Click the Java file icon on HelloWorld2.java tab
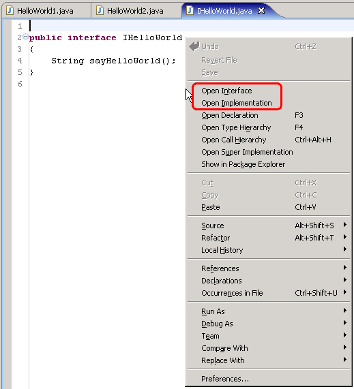This screenshot has width=354, height=389. tap(100, 11)
